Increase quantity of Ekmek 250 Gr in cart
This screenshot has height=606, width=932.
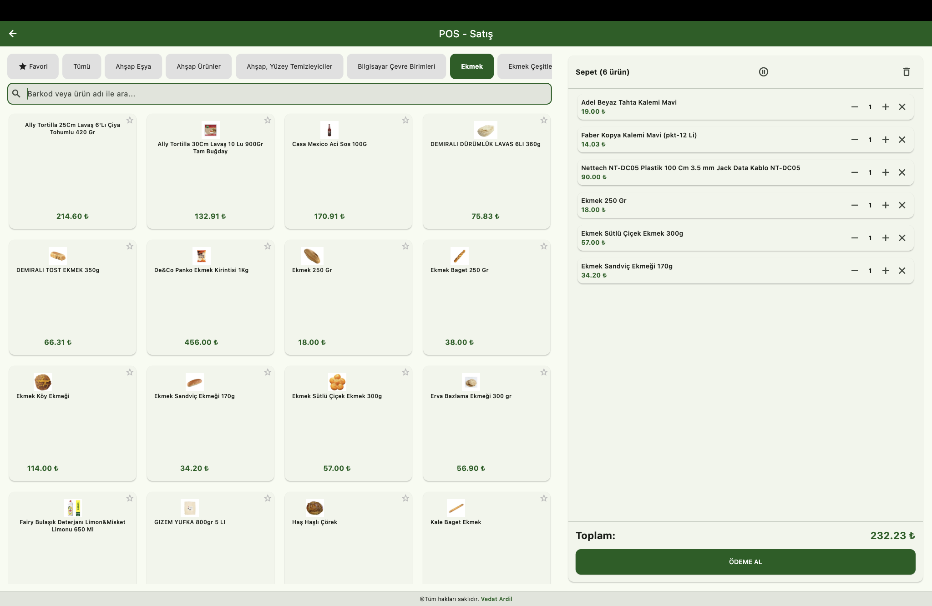pos(885,205)
